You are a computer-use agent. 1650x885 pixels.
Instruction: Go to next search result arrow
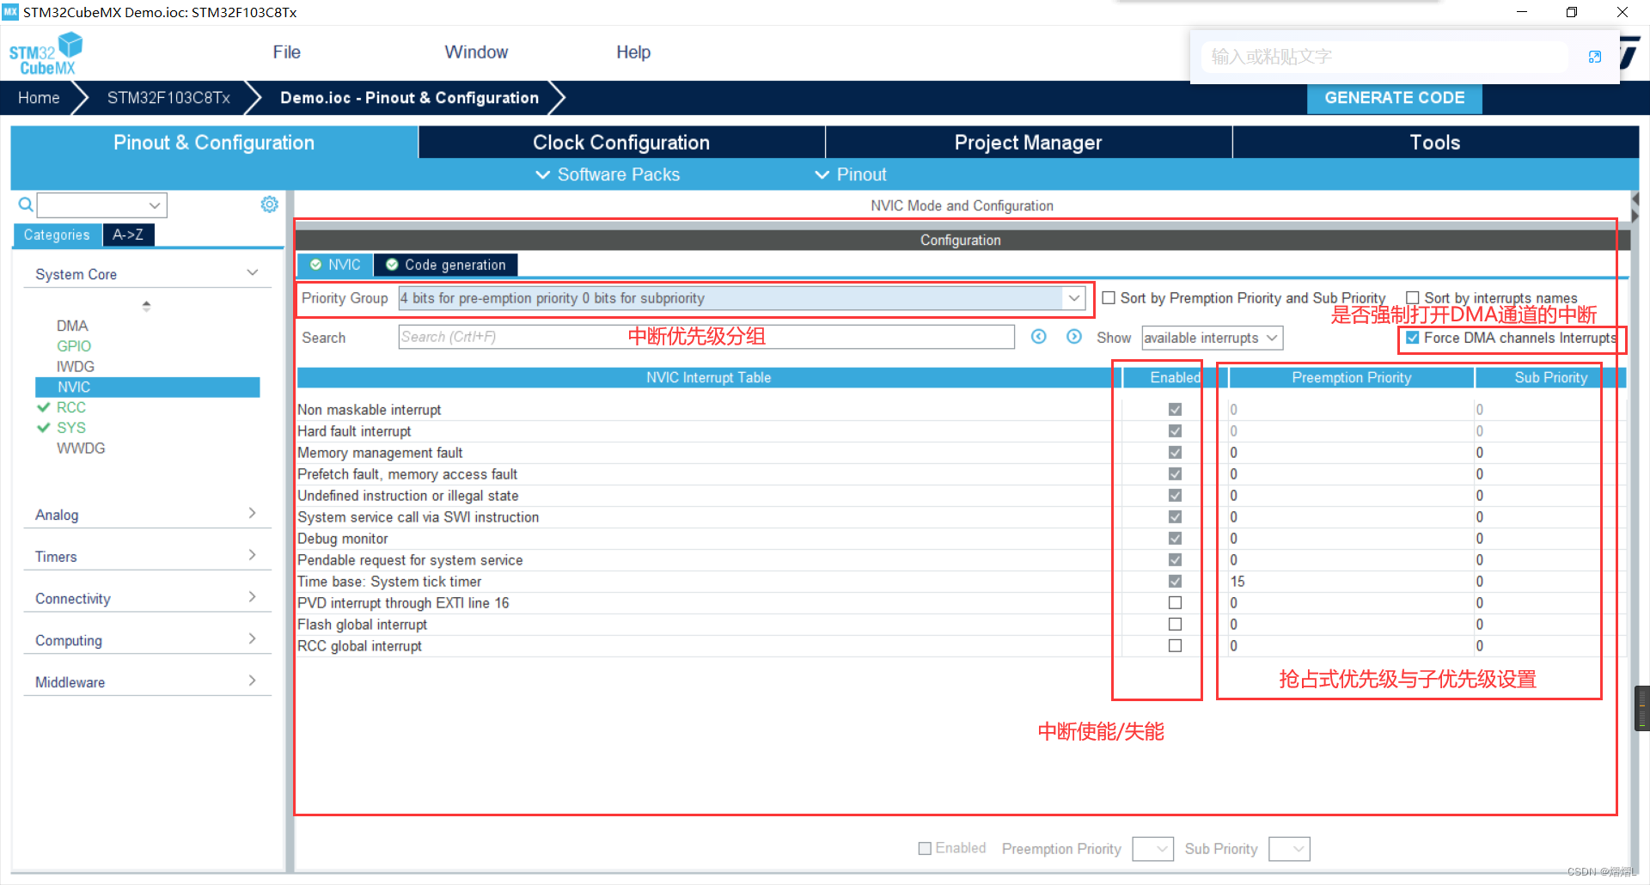tap(1074, 337)
